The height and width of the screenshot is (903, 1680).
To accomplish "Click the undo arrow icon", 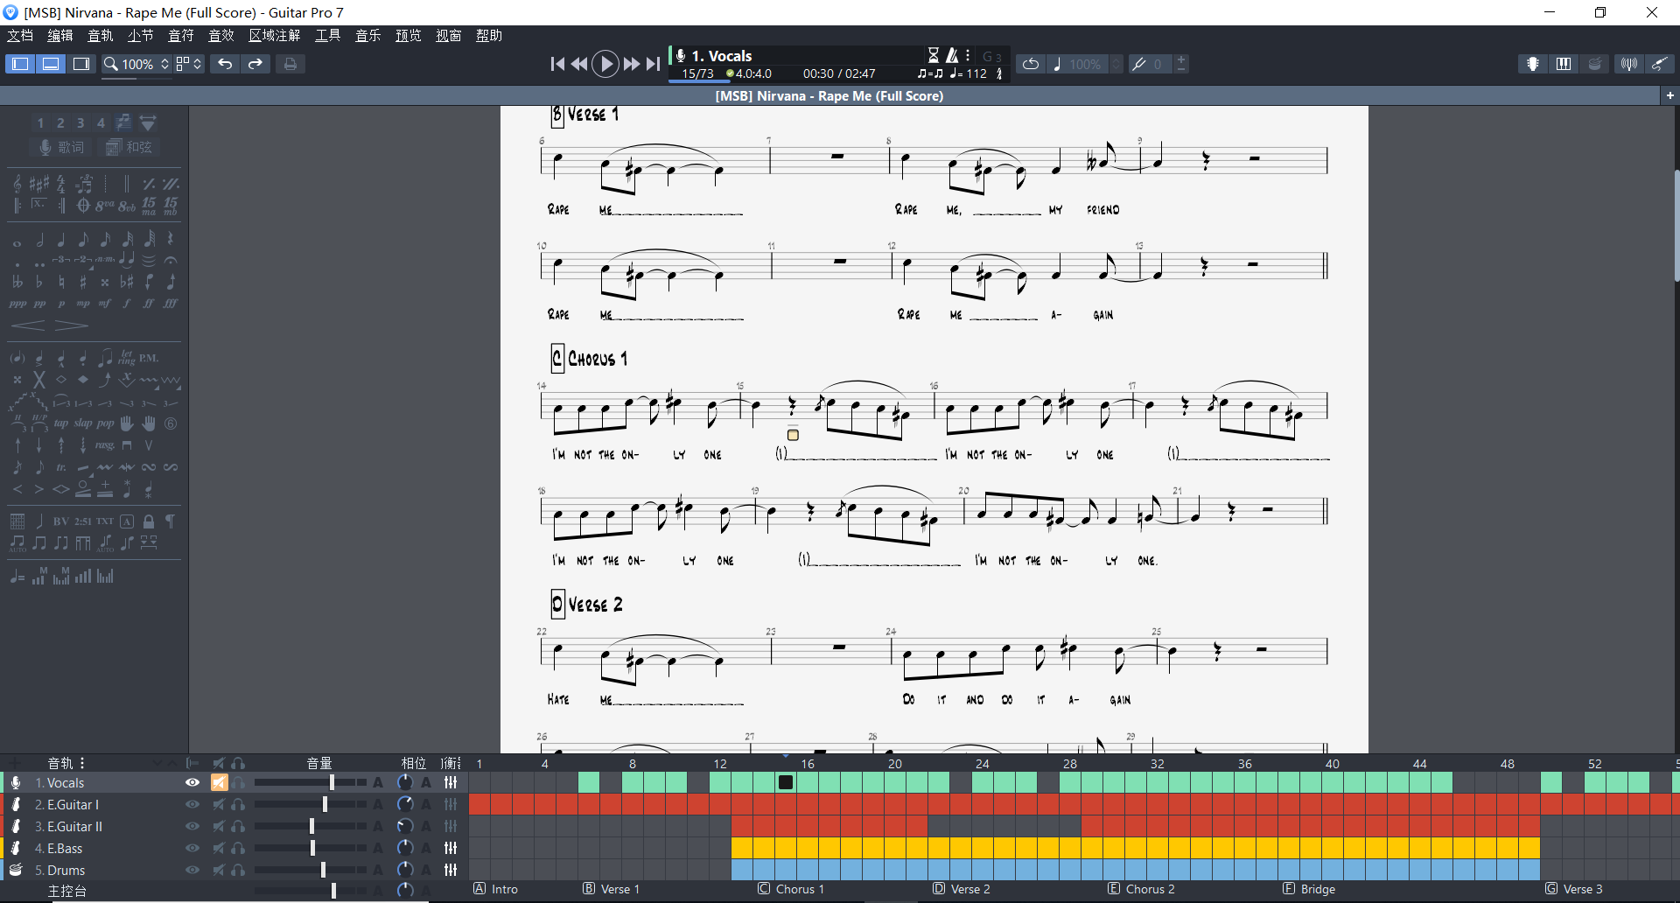I will coord(225,64).
